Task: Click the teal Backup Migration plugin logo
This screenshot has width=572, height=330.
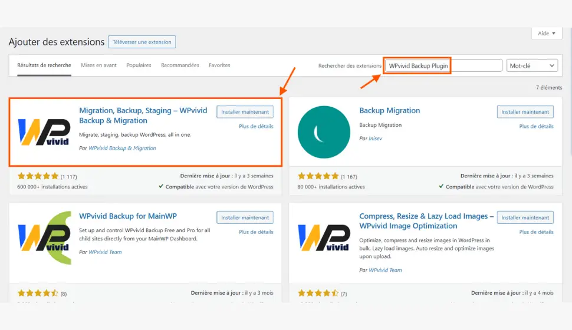Action: click(324, 132)
